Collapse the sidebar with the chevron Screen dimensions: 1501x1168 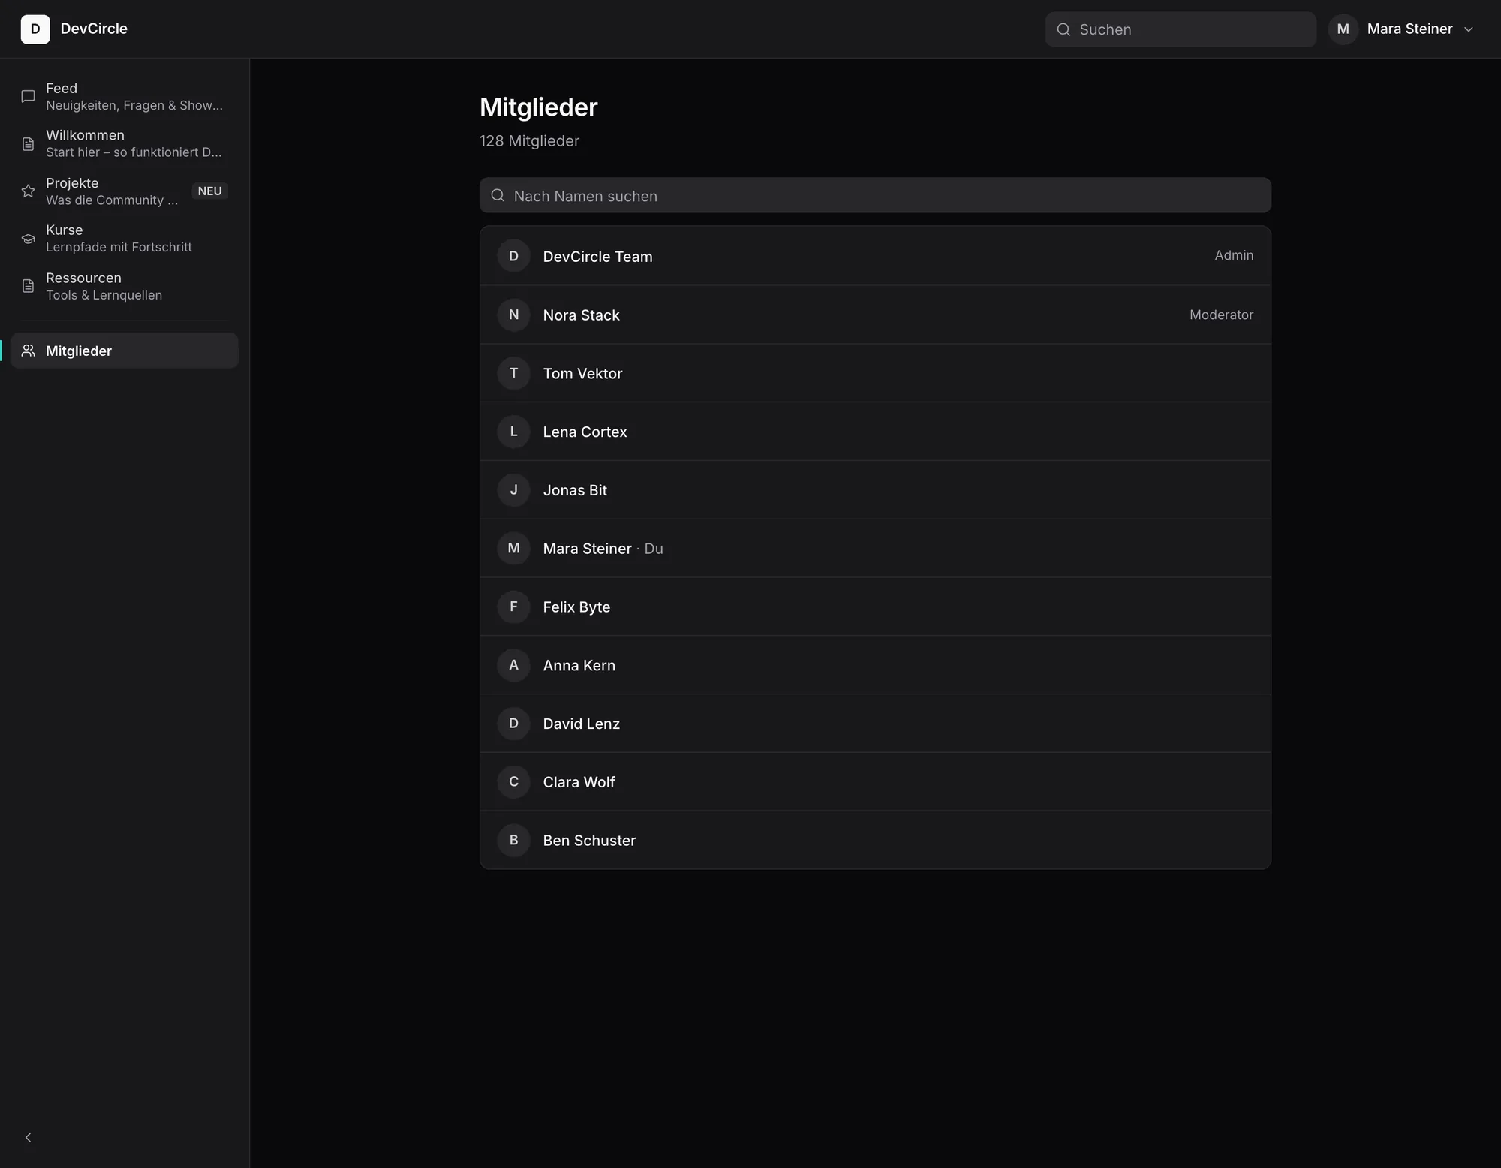29,1138
